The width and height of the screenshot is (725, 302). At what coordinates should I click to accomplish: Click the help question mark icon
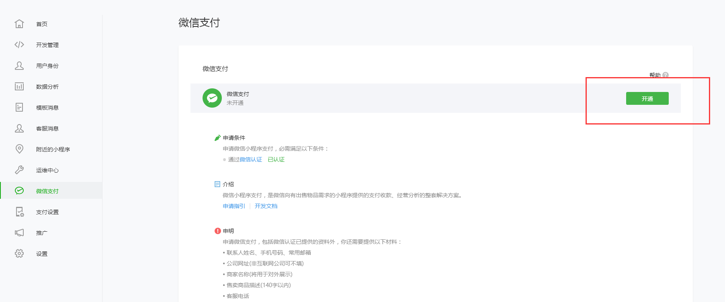(666, 75)
